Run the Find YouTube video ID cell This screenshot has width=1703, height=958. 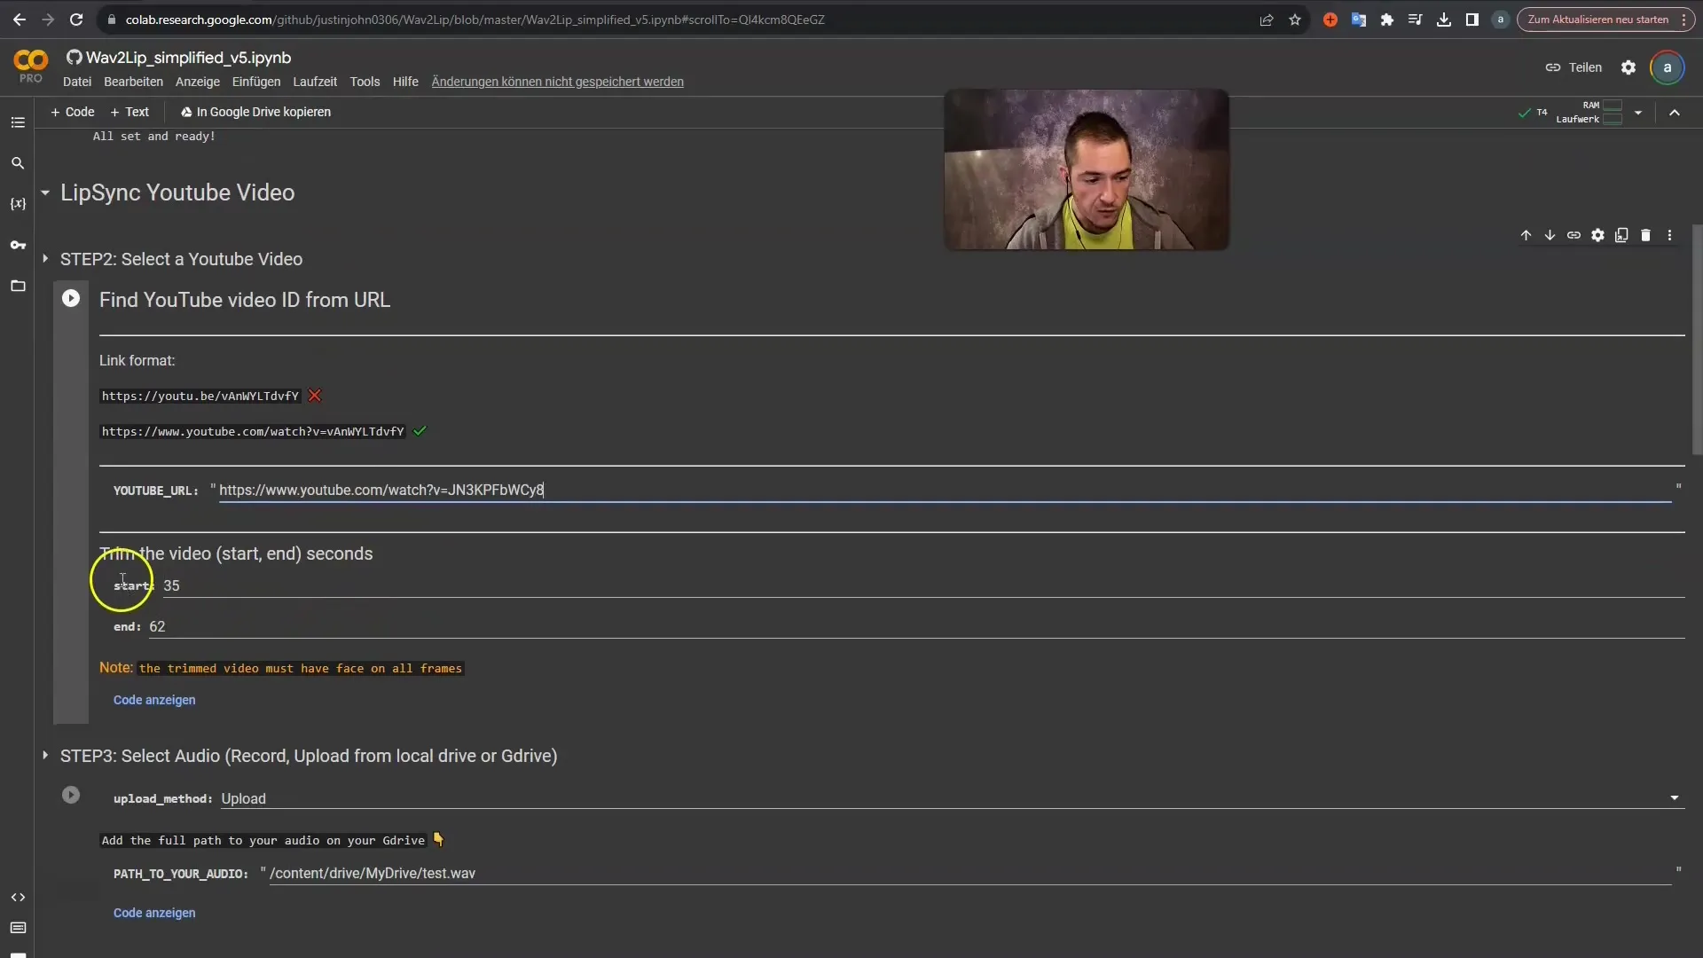(71, 299)
